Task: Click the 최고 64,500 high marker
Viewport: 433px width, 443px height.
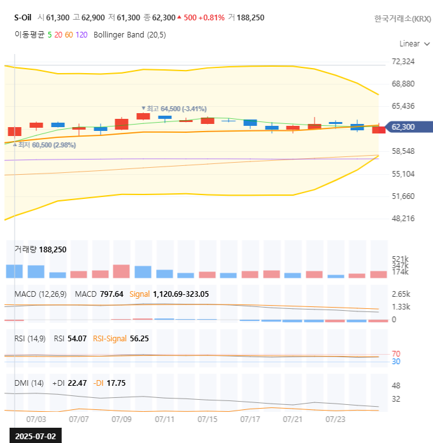Action: point(174,109)
